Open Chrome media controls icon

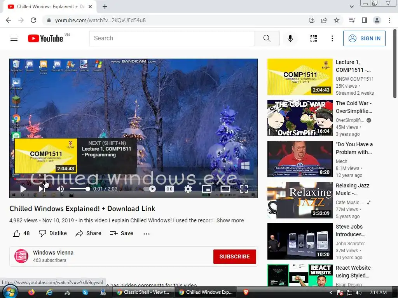coord(352,20)
